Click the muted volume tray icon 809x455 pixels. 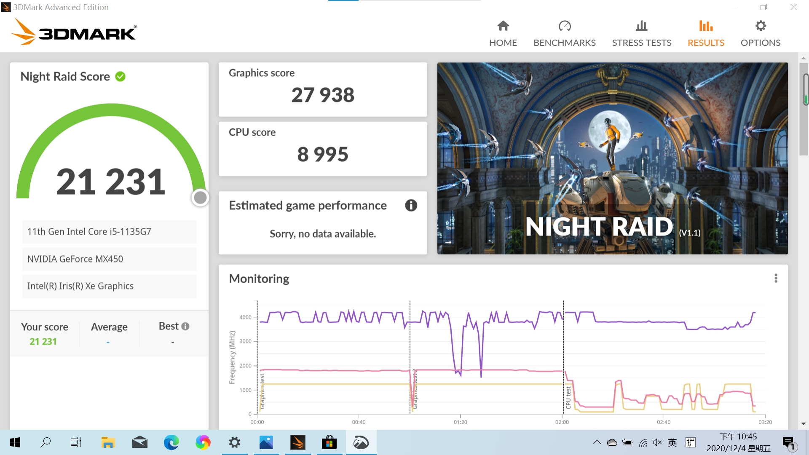657,442
